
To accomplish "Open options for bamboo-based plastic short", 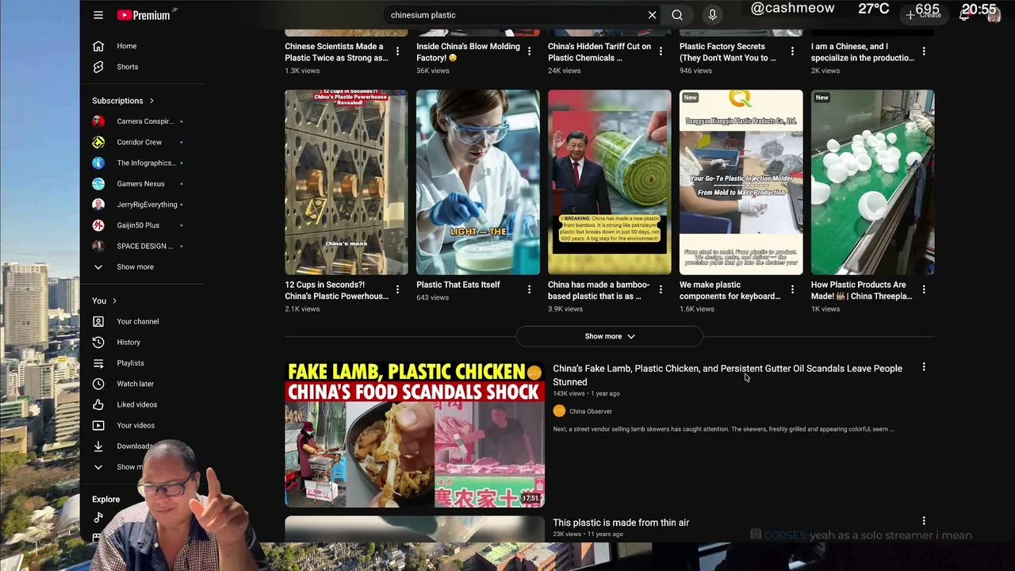I will [x=661, y=290].
